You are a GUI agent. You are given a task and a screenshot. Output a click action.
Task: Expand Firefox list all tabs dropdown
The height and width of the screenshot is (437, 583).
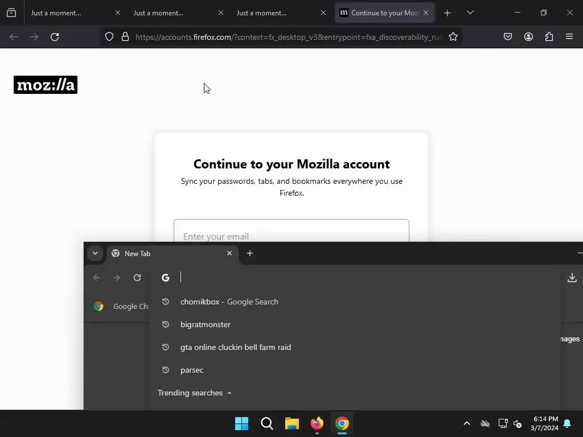pyautogui.click(x=470, y=13)
